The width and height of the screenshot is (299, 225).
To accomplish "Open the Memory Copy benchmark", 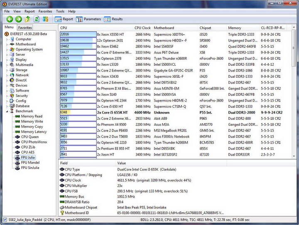I will (32, 126).
